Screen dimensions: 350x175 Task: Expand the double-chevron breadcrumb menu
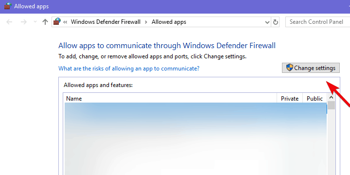(x=65, y=22)
